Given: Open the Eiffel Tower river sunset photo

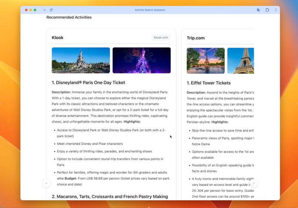Looking at the screenshot, I should coord(206,61).
